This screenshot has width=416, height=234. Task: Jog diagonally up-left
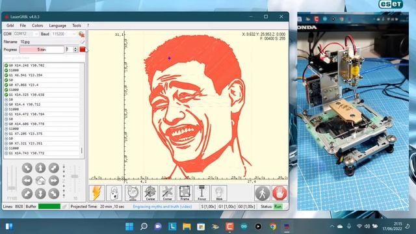27,168
